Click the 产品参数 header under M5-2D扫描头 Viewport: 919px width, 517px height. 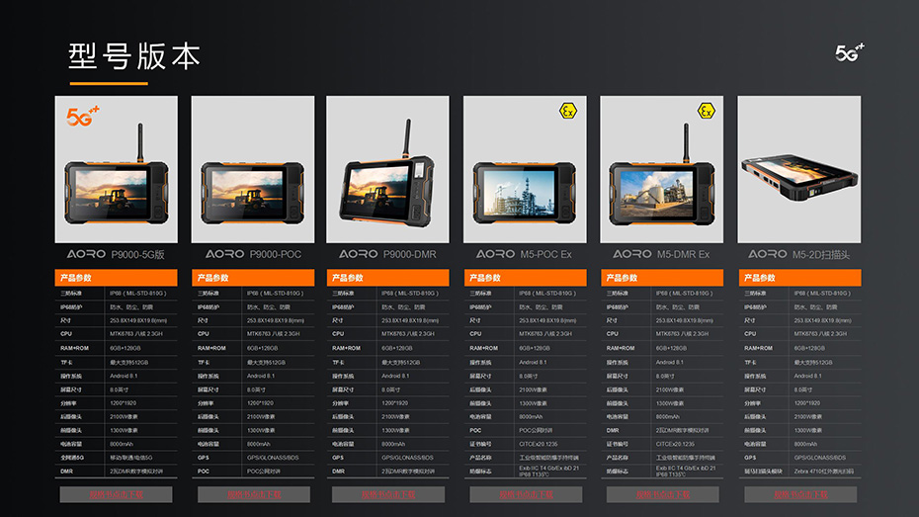pyautogui.click(x=800, y=277)
